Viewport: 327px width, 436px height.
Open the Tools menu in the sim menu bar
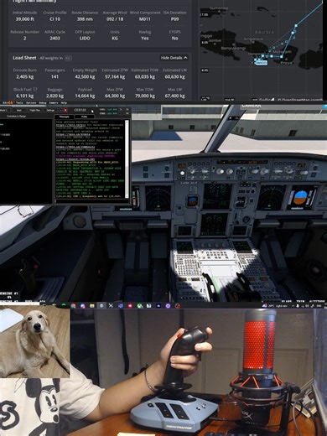coord(19,103)
